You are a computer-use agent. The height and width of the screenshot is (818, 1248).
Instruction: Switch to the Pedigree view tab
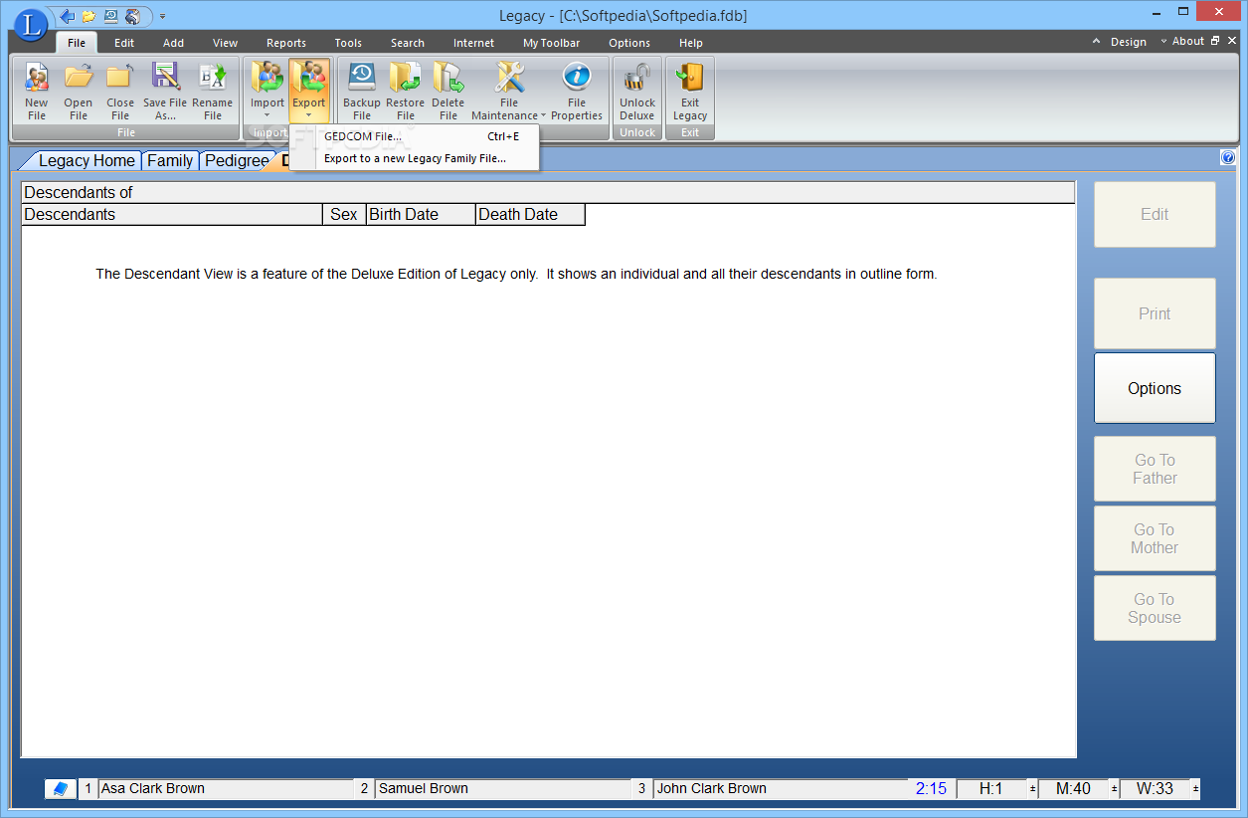tap(236, 160)
